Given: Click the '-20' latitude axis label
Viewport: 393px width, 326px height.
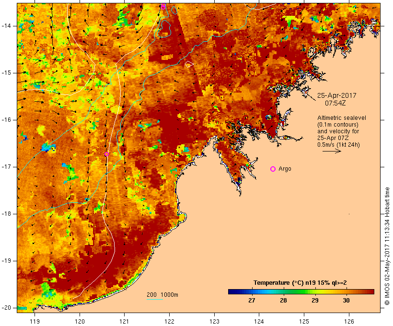Looking at the screenshot, I should (x=6, y=308).
